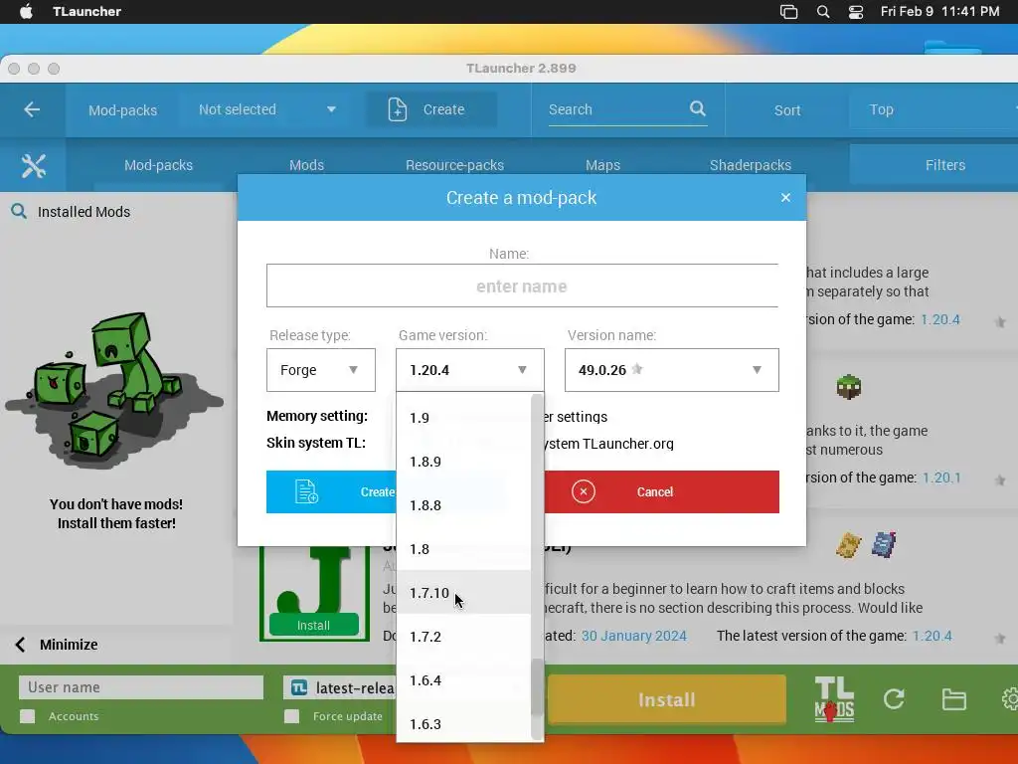Switch to the Mods tab

point(306,165)
